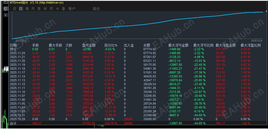Select the 2025.10.29 date row

pyautogui.click(x=18, y=119)
